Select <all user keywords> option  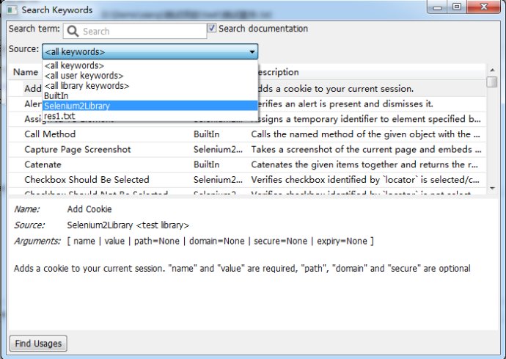click(150, 76)
